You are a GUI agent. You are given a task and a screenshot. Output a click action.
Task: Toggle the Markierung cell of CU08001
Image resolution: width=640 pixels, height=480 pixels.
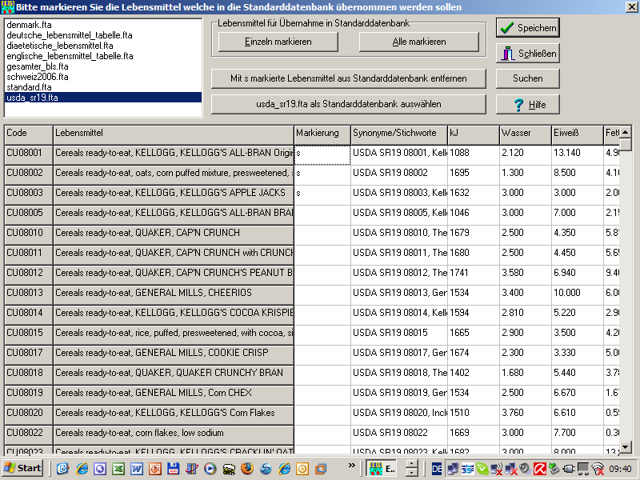(x=322, y=153)
